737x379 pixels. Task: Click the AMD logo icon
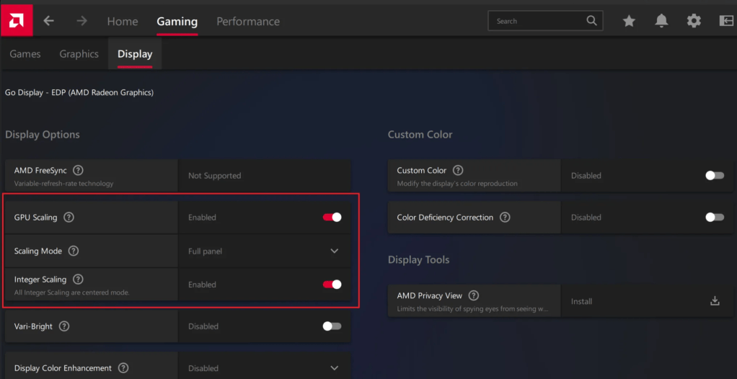tap(16, 19)
